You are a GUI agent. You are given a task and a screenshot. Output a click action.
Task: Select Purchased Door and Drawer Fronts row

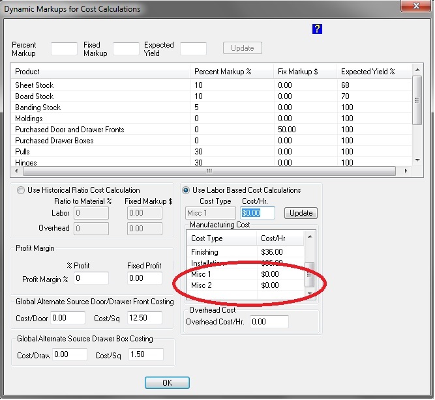tap(70, 130)
